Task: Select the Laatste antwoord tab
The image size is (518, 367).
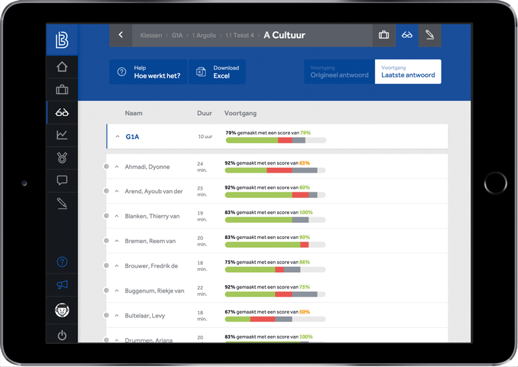Action: (408, 72)
